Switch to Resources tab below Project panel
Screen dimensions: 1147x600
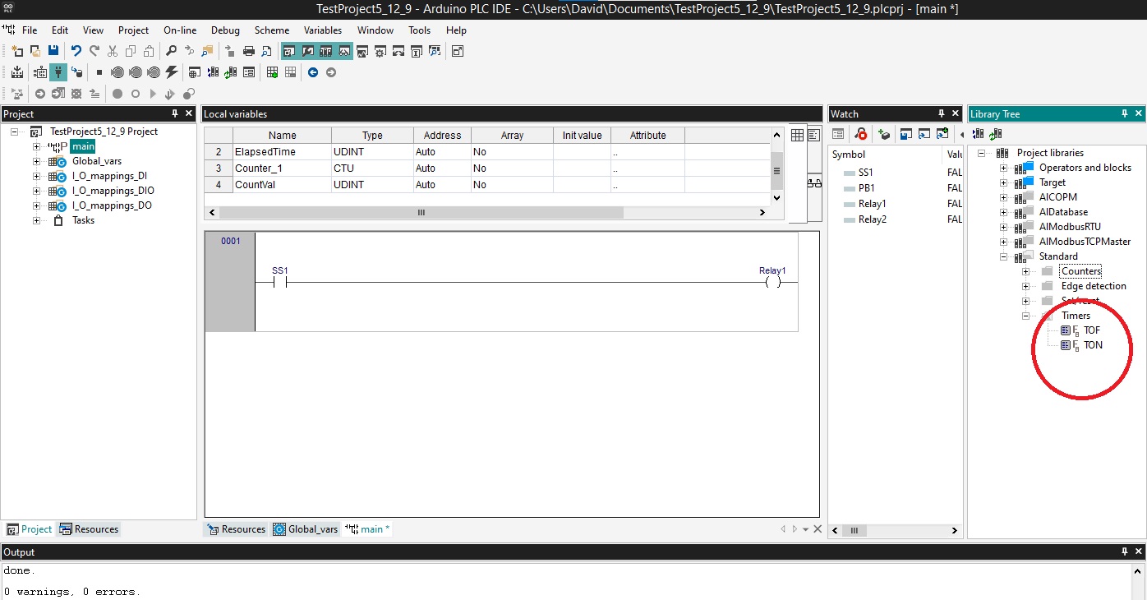click(x=89, y=529)
